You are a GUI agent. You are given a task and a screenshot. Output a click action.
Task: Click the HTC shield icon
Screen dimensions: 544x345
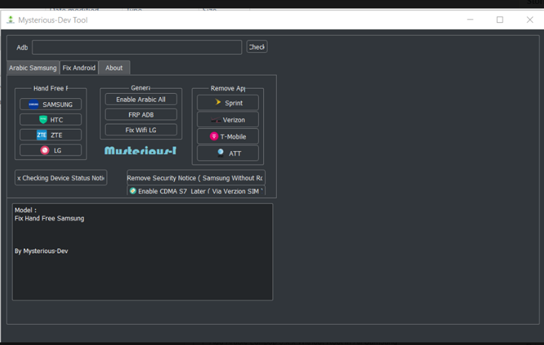coord(43,120)
